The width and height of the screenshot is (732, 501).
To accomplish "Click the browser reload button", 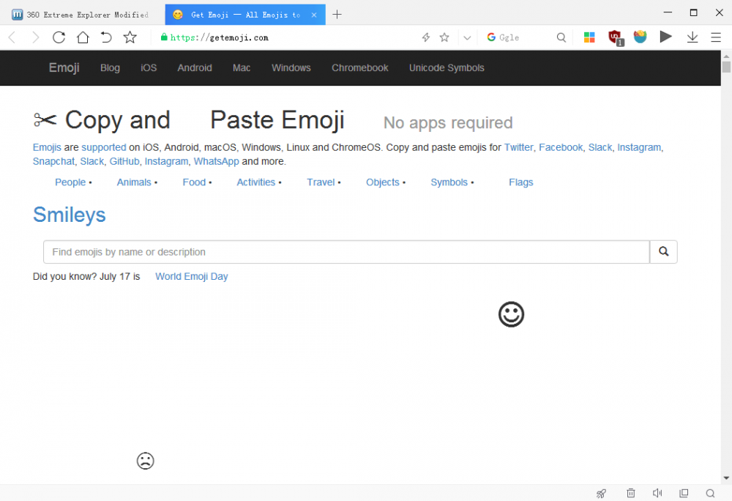I will pyautogui.click(x=59, y=37).
